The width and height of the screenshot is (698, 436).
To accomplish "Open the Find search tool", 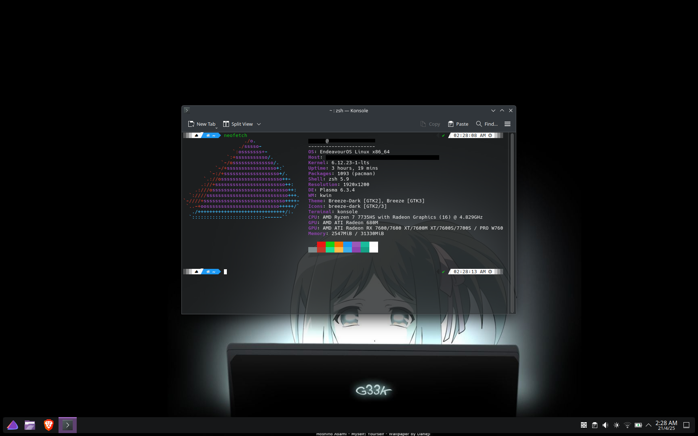I will tap(487, 124).
